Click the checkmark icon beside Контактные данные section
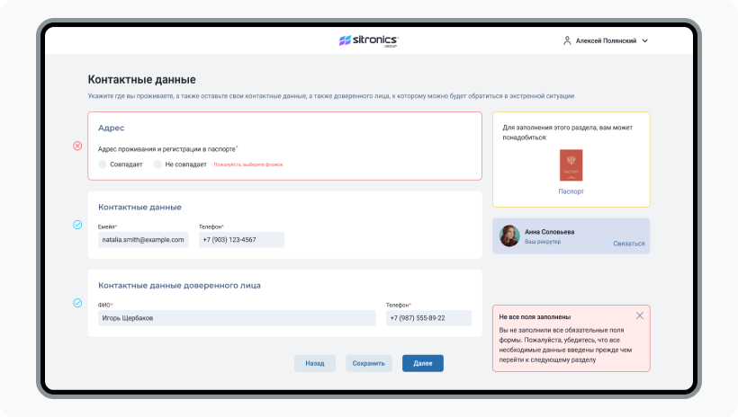Viewport: 738px width, 417px height. pyautogui.click(x=77, y=225)
